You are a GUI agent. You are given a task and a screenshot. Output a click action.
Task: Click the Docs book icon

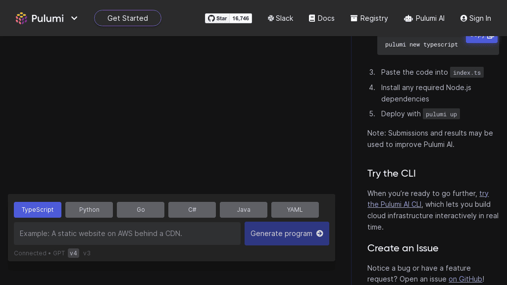[x=312, y=18]
